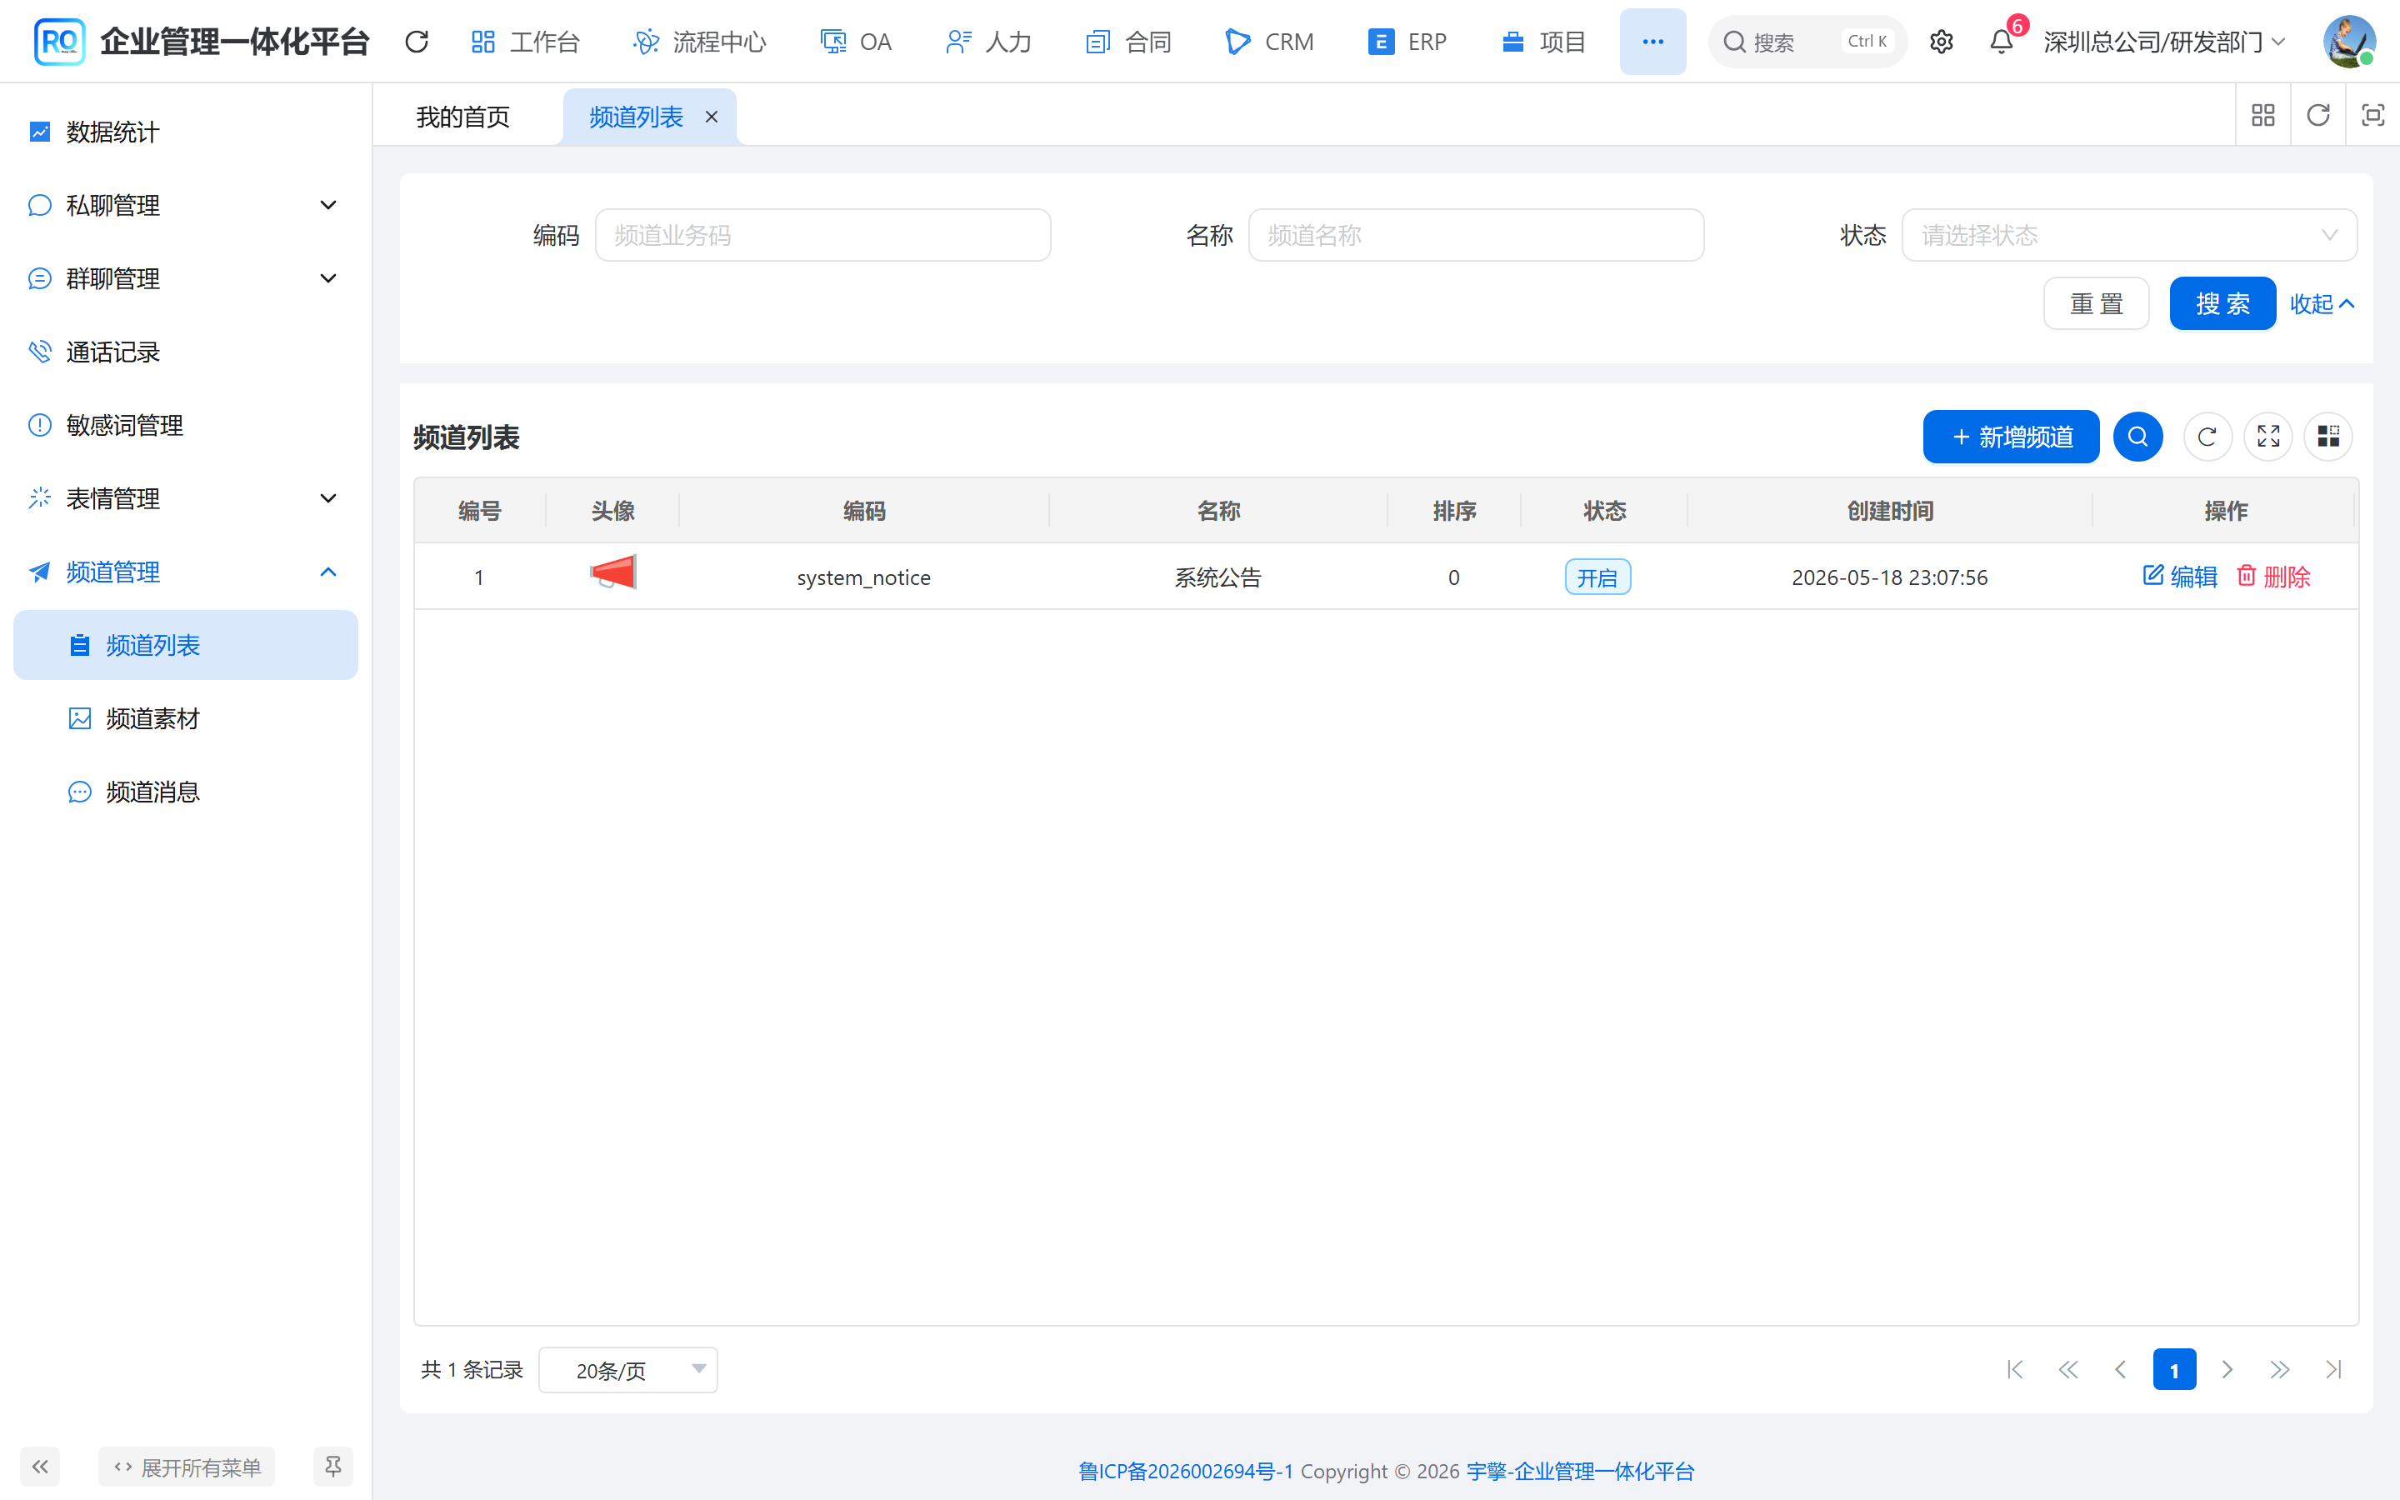Open the 人力 module
The width and height of the screenshot is (2400, 1500).
[x=989, y=42]
